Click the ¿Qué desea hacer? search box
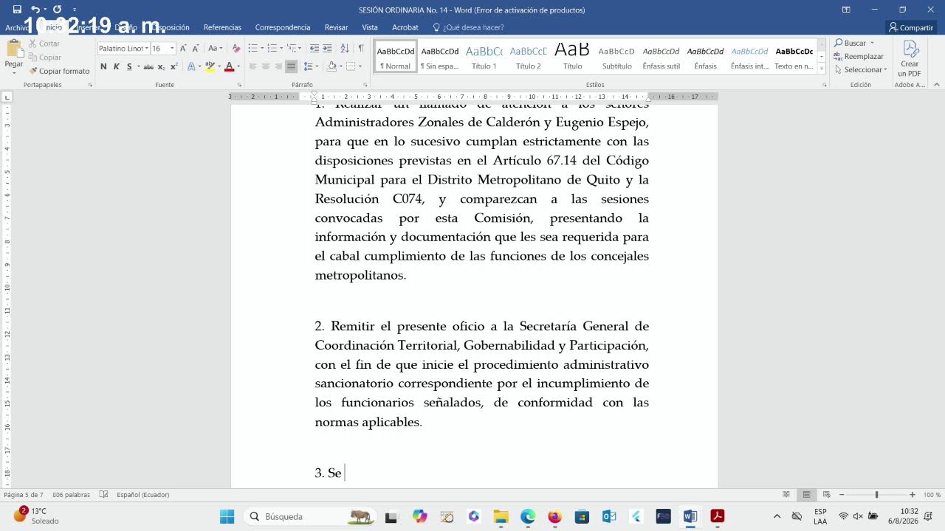Viewport: 945px width, 531px height. 468,27
